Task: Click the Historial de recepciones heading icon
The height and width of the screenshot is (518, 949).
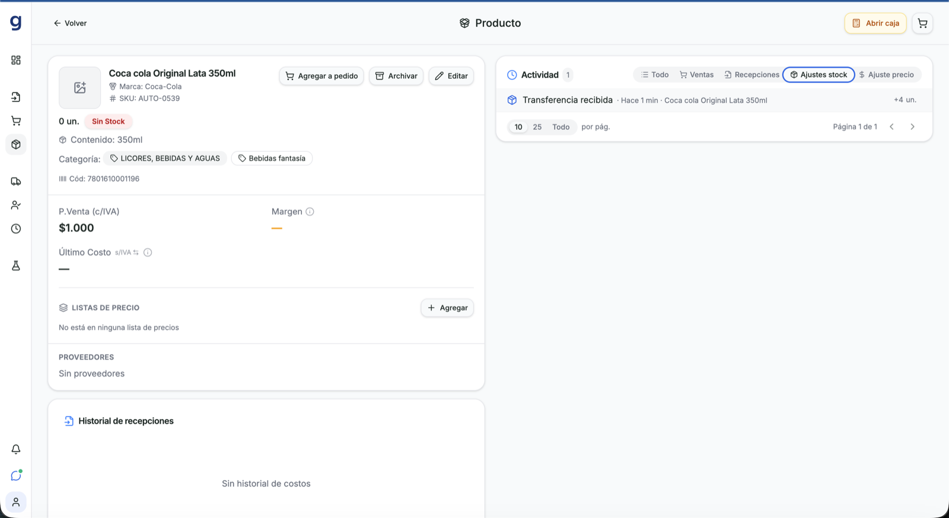Action: 69,421
